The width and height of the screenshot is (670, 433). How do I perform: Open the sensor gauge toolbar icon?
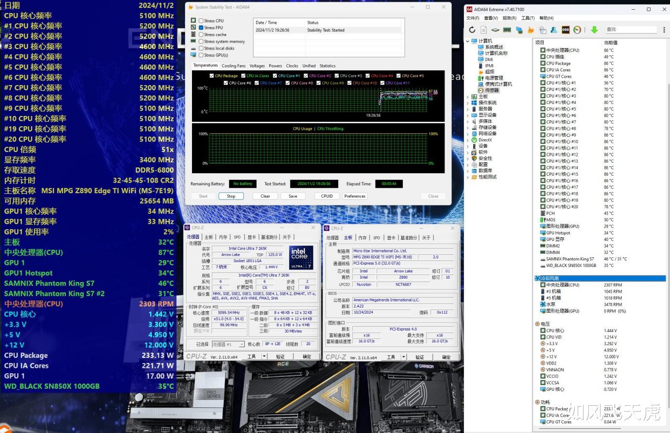coord(577,30)
